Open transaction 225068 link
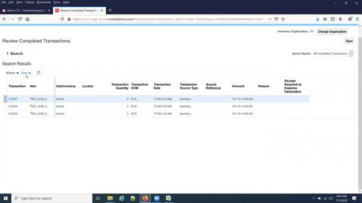362x203 pixels. click(x=13, y=107)
